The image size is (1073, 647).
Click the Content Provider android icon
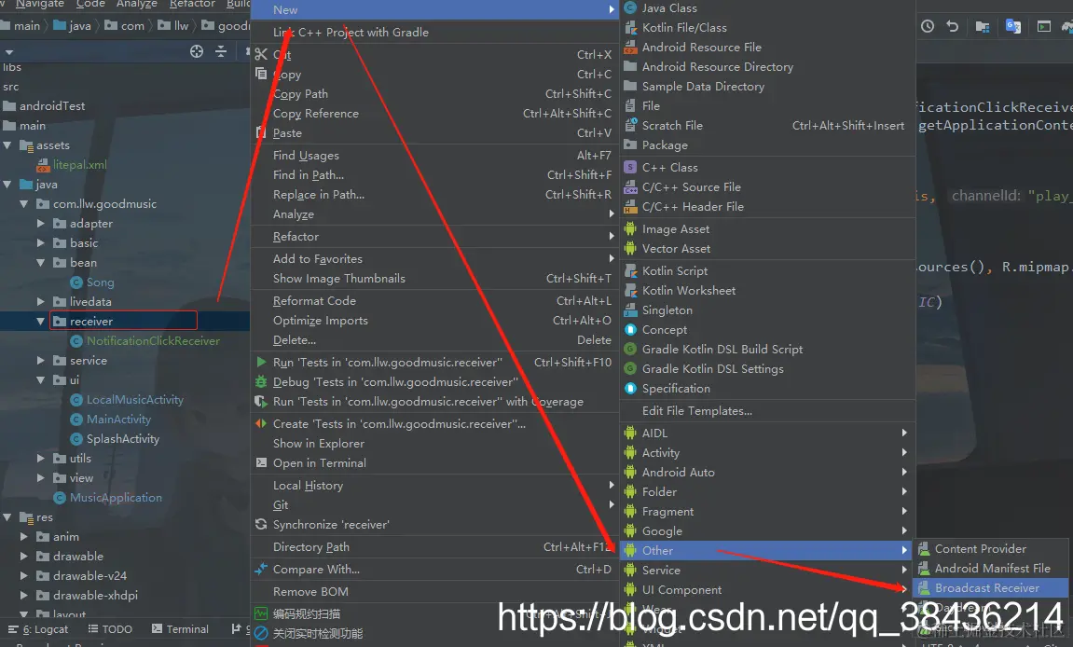pyautogui.click(x=924, y=549)
